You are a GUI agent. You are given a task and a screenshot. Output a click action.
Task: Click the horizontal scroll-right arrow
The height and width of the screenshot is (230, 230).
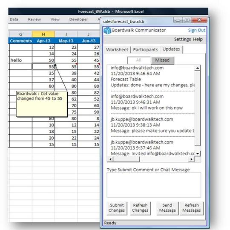tap(191, 159)
